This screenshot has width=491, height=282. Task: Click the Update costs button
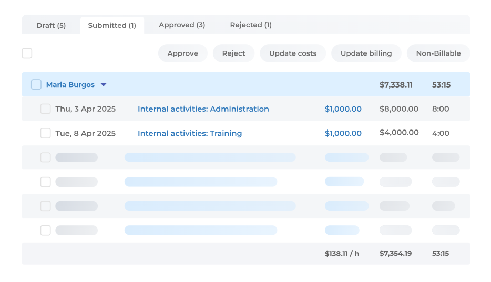click(x=293, y=53)
